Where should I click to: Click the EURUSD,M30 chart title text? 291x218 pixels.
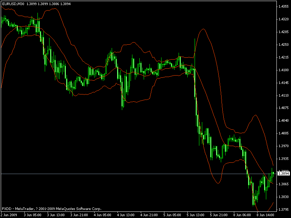coord(13,4)
